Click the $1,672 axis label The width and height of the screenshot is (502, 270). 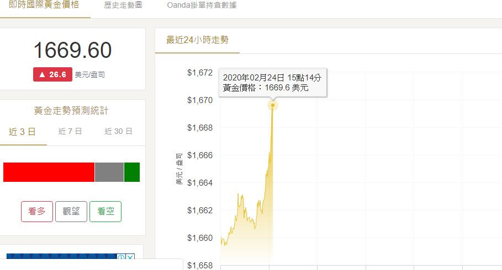[200, 73]
